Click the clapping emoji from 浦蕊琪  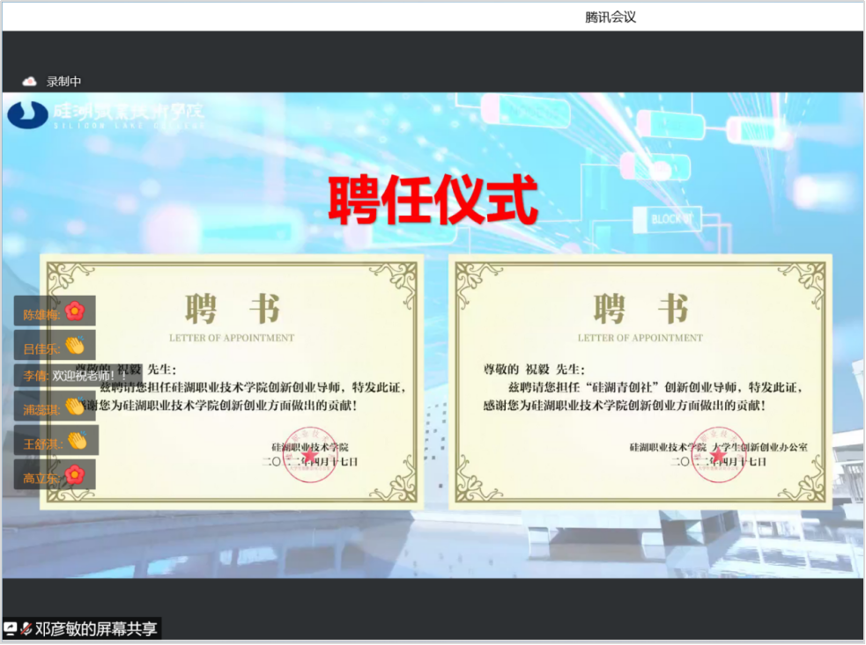tap(75, 406)
